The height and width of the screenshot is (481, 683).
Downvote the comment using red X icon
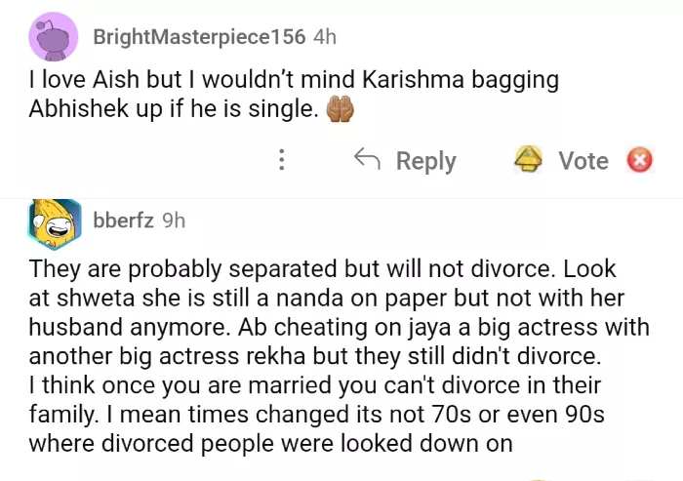[639, 160]
